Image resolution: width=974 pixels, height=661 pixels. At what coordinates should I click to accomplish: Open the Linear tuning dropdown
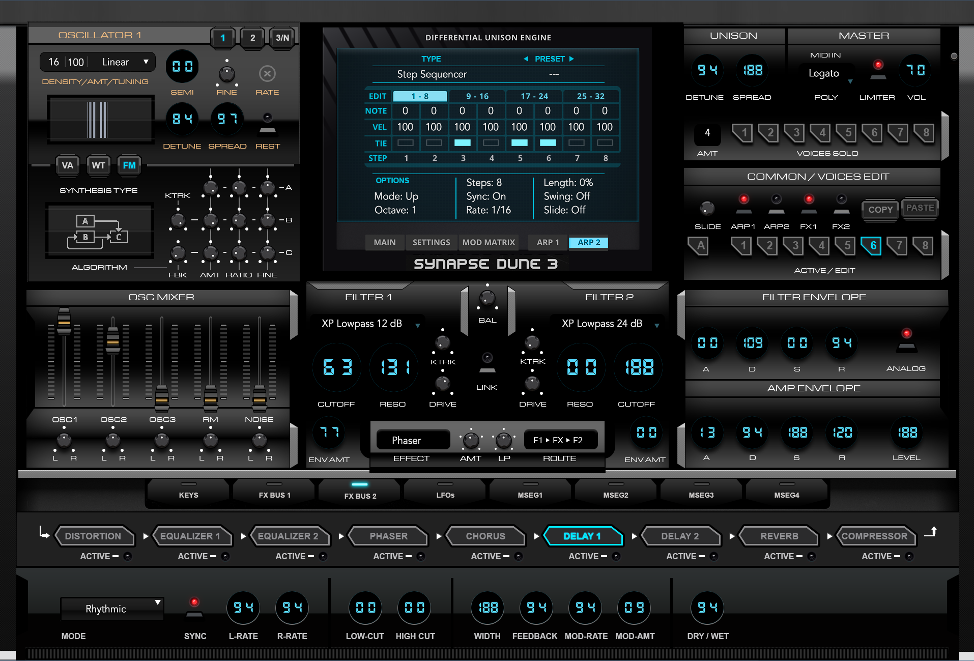point(126,62)
